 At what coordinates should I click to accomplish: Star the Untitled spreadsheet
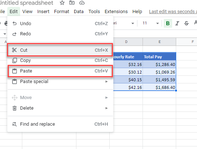click(x=62, y=3)
